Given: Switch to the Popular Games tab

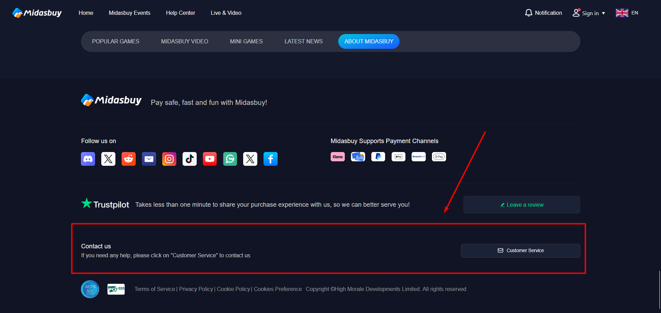Looking at the screenshot, I should [x=116, y=41].
